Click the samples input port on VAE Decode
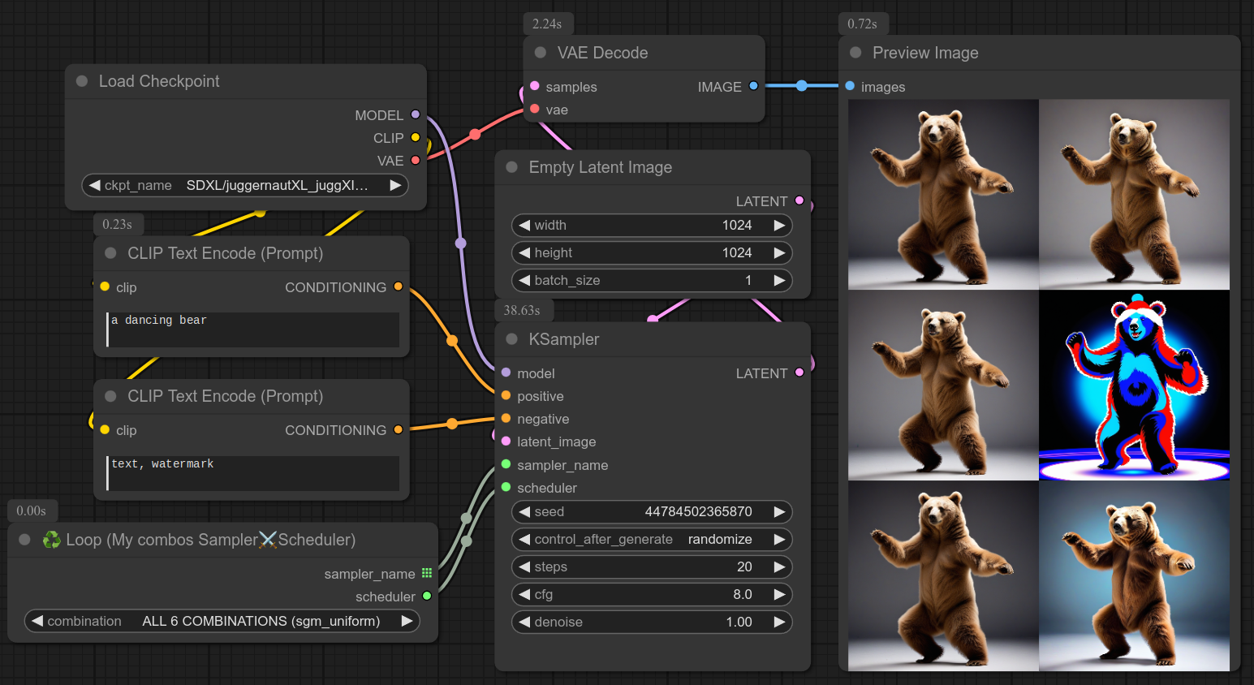 click(535, 86)
